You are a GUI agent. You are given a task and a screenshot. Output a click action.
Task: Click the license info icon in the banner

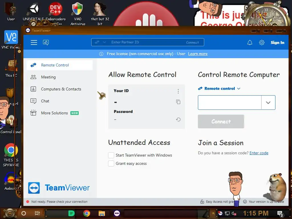pos(101,54)
